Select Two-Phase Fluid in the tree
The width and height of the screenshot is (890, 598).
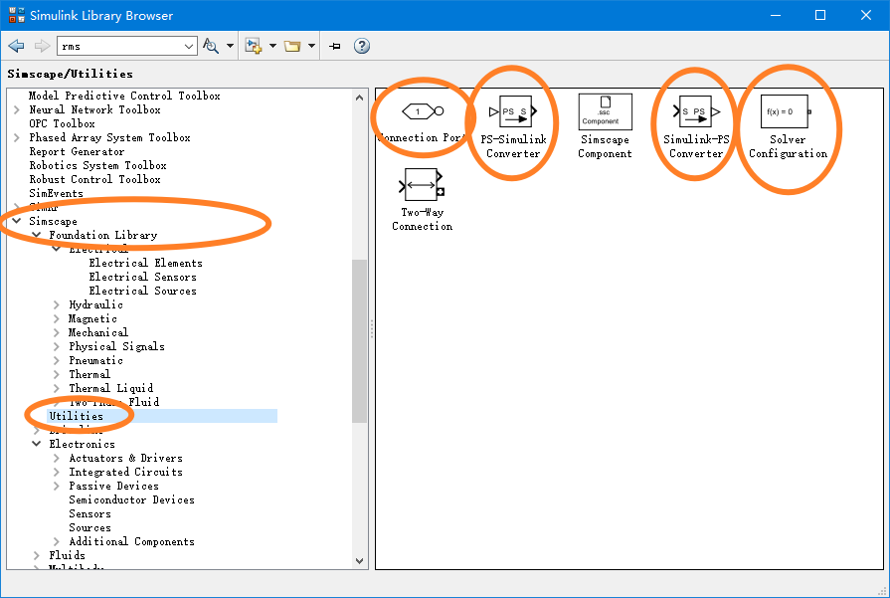(x=114, y=402)
